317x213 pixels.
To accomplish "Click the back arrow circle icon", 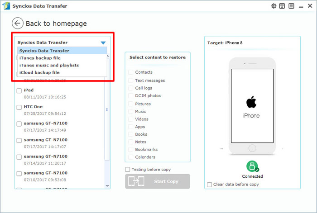I will 17,23.
